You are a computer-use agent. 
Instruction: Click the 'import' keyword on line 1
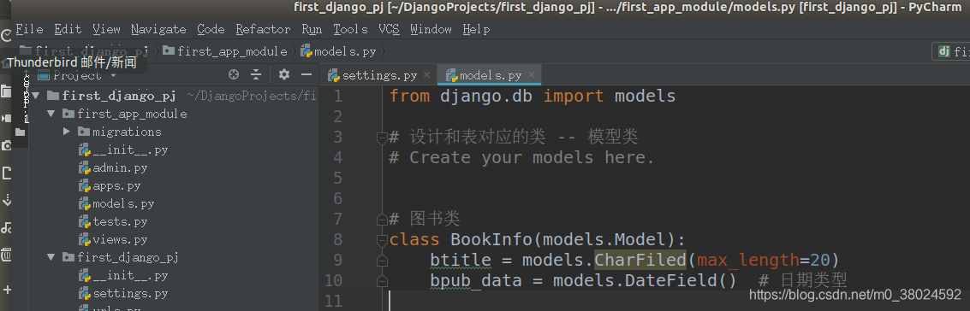click(574, 97)
